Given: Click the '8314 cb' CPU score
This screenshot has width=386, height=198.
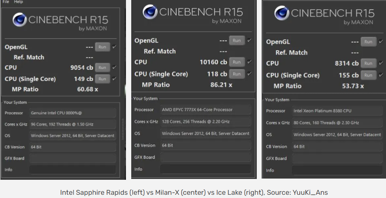Looking at the screenshot, I should [x=347, y=63].
